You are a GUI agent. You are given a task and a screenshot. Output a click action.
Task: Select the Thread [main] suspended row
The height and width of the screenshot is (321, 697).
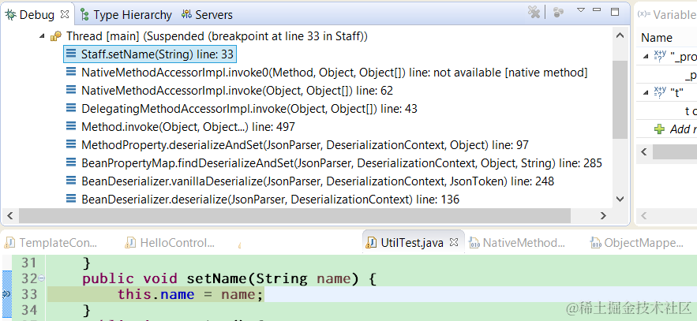tap(216, 36)
